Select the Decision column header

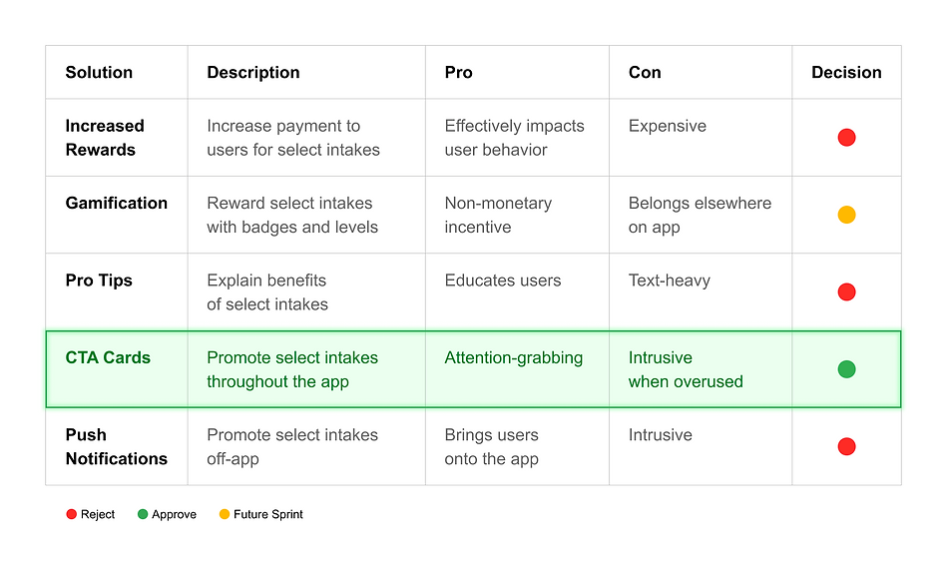(x=846, y=73)
